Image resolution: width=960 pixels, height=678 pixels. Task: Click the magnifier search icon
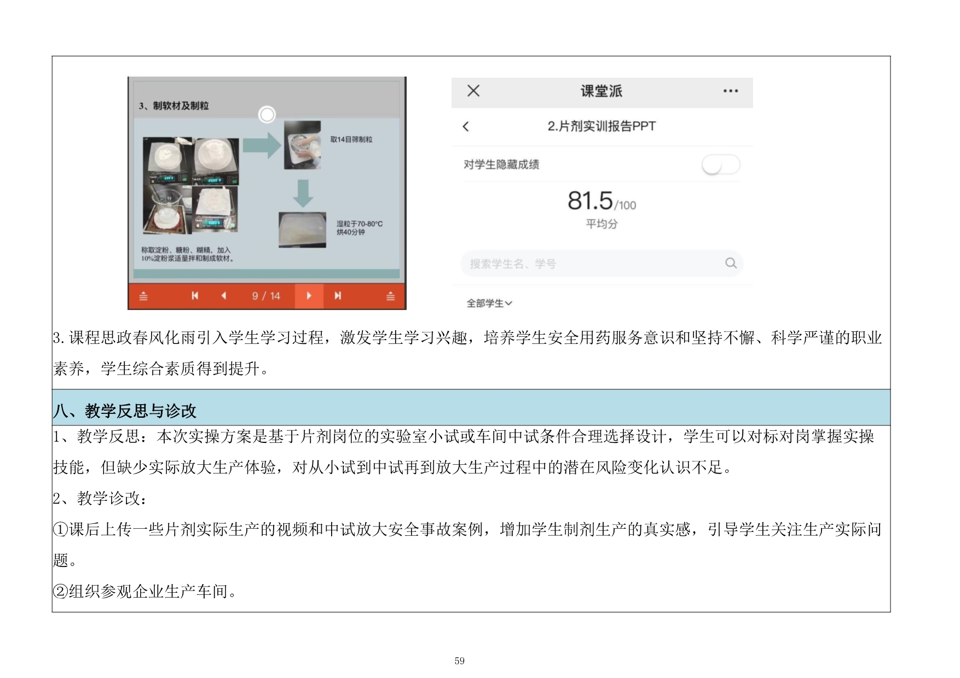[731, 263]
